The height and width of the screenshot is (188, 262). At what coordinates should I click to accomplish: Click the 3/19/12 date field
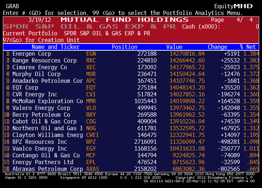[40, 20]
